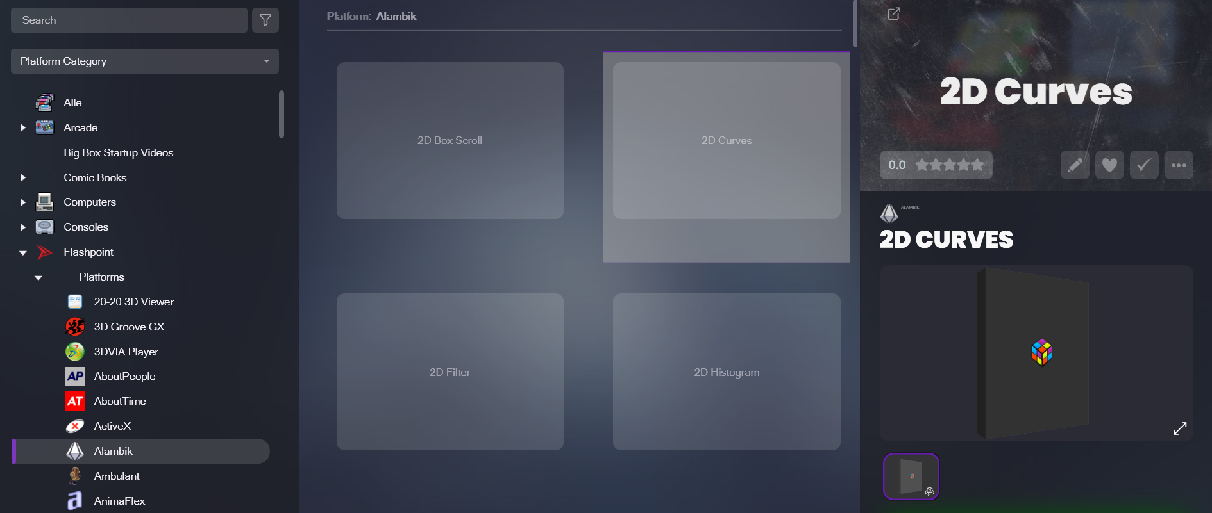
Task: Click the filter funnel icon
Action: 265,20
